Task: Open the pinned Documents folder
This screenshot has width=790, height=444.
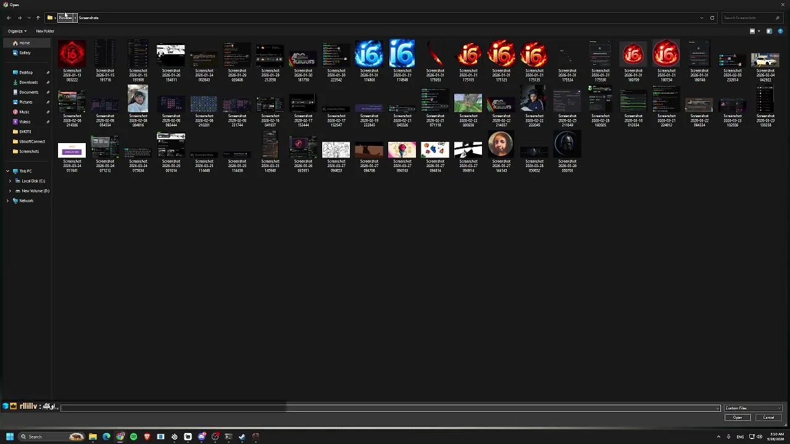Action: coord(28,92)
